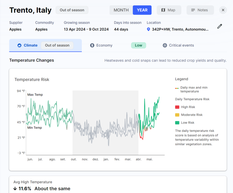Viewport: 233px width, 193px height.
Task: Click the pencil edit icon
Action: coord(220,26)
